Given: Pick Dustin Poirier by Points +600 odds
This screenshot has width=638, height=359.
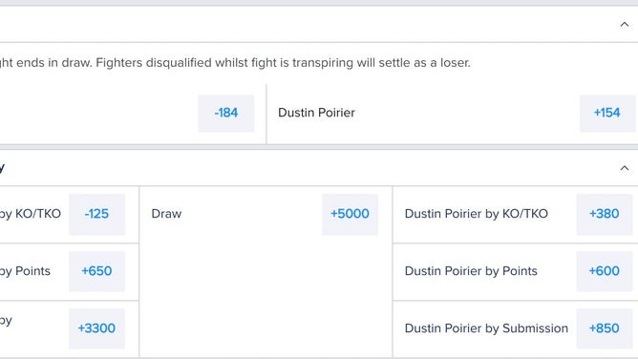Looking at the screenshot, I should pyautogui.click(x=605, y=271).
